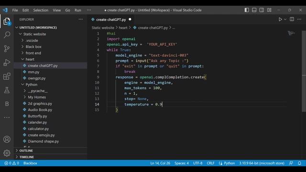Click the VS Code logo in the title bar
The height and width of the screenshot is (172, 306).
click(5, 10)
